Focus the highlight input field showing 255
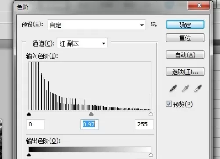 [144, 124]
